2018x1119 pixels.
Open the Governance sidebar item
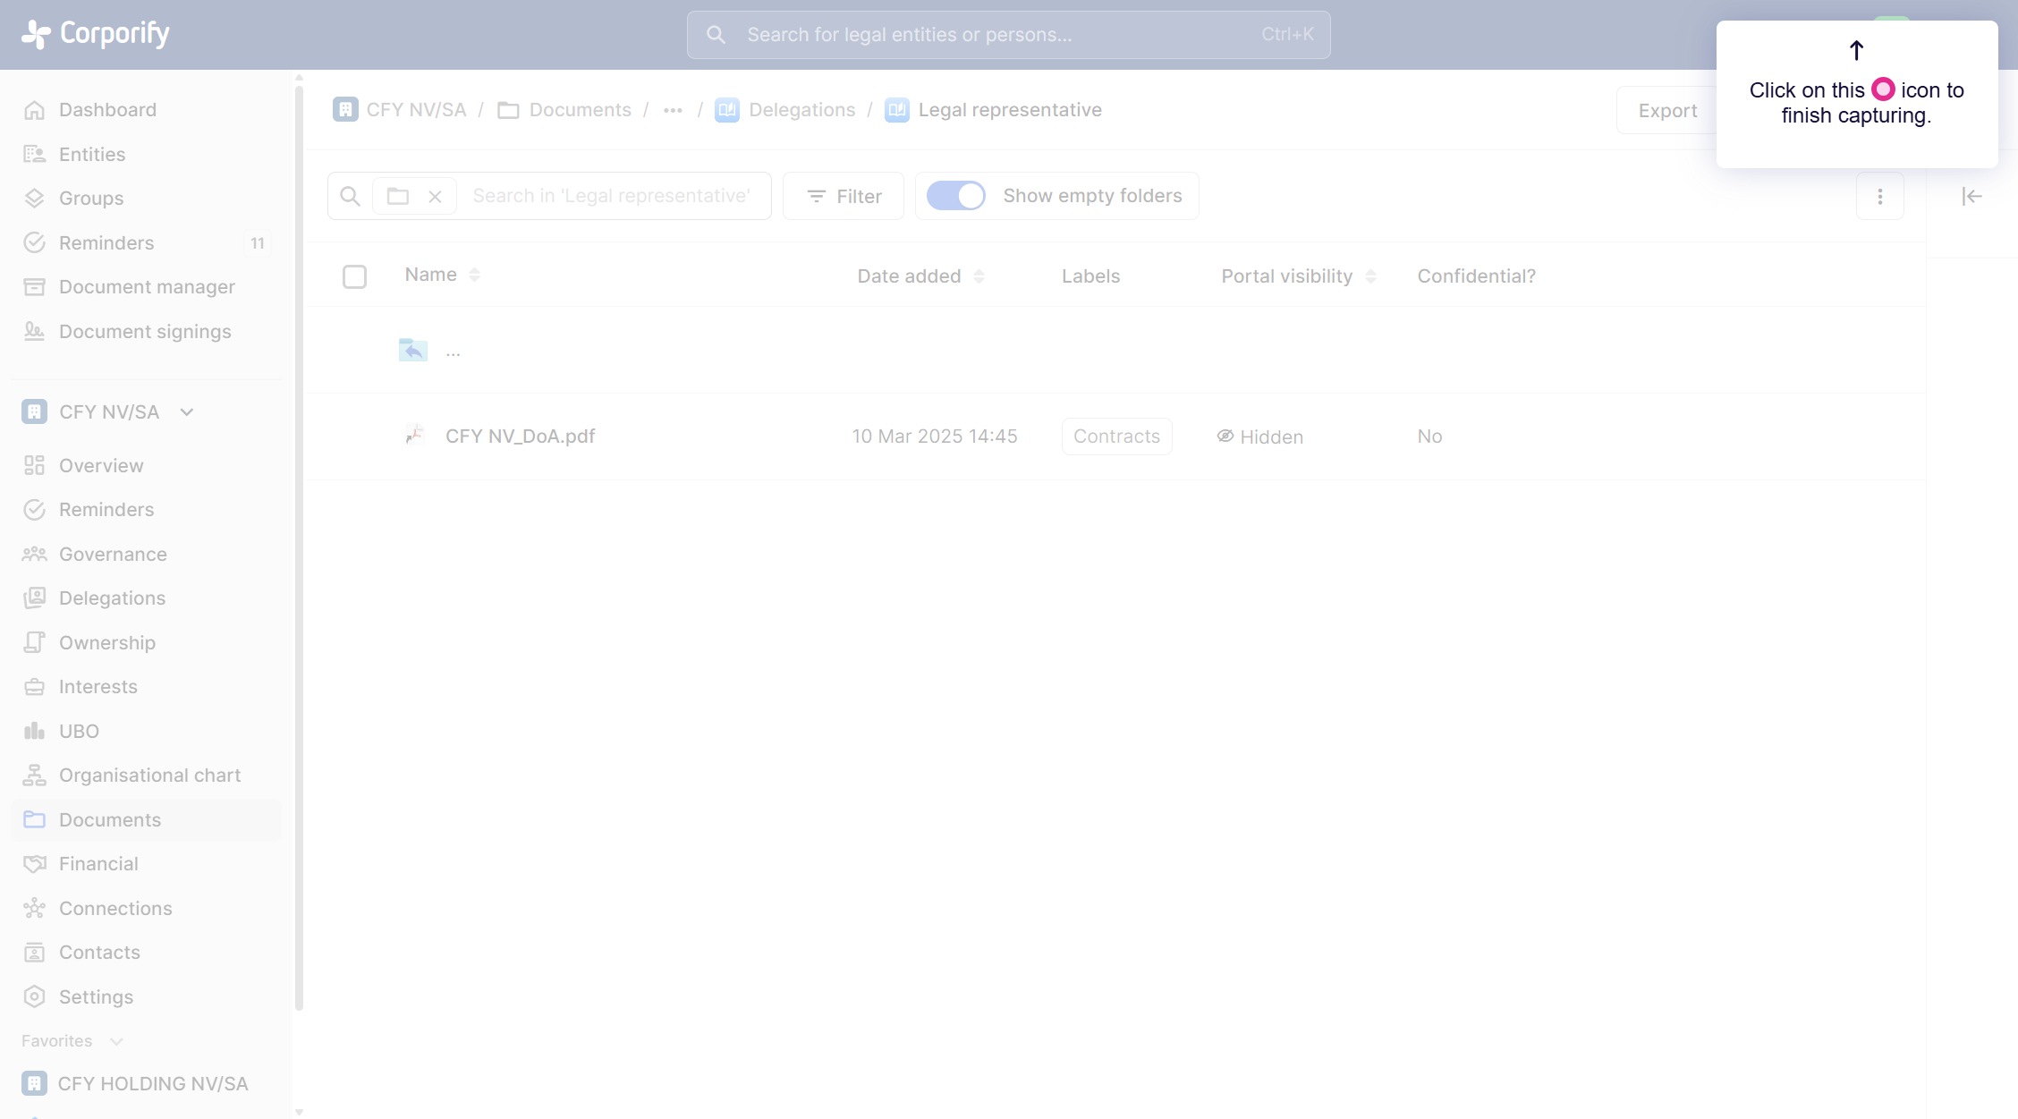coord(113,555)
